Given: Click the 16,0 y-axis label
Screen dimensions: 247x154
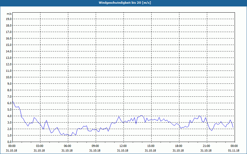Looking at the screenshot, I should pos(9,38).
